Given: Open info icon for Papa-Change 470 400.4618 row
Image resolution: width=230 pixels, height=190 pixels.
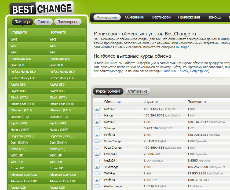Looking at the screenshot, I should click(97, 148).
